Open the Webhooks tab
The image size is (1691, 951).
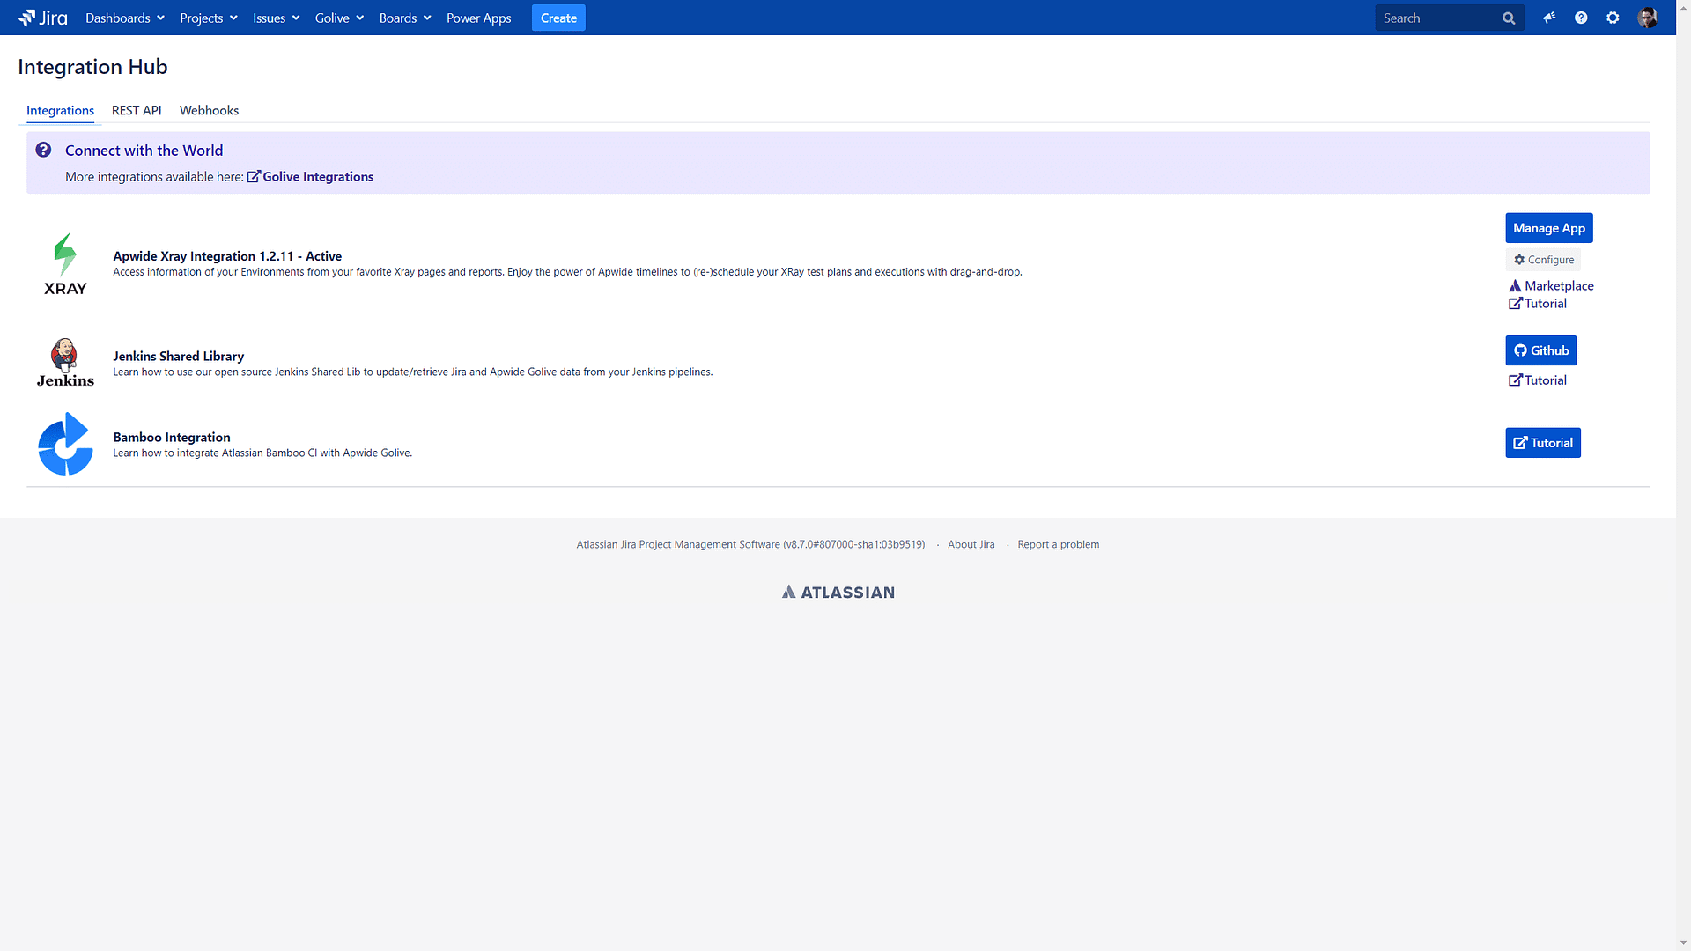[209, 110]
